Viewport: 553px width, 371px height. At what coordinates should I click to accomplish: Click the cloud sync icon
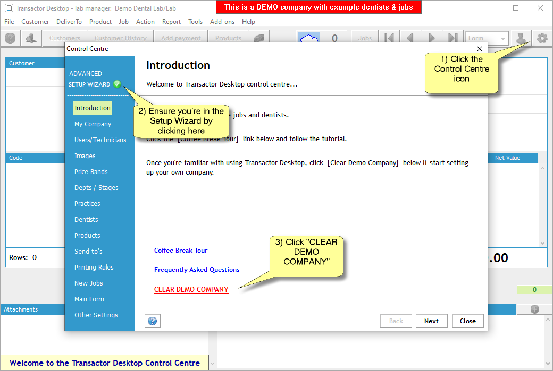(x=308, y=38)
